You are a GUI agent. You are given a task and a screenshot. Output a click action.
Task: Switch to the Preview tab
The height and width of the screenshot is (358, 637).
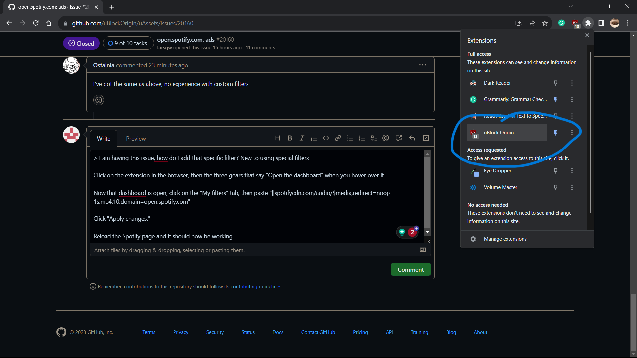click(x=136, y=138)
